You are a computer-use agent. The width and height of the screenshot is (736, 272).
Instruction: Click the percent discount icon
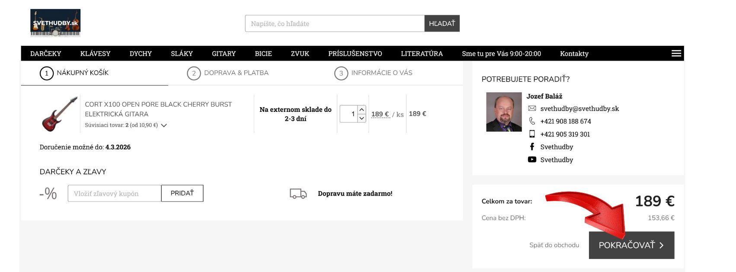[48, 193]
